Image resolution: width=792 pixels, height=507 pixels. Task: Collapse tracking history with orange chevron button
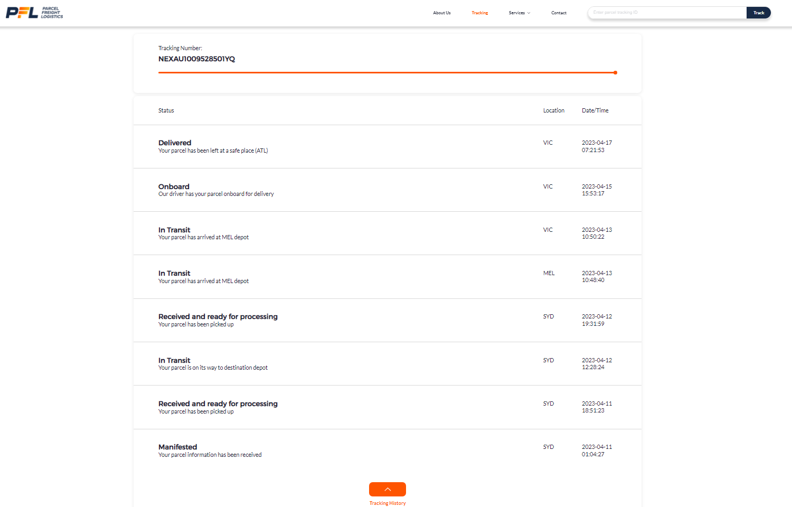388,489
